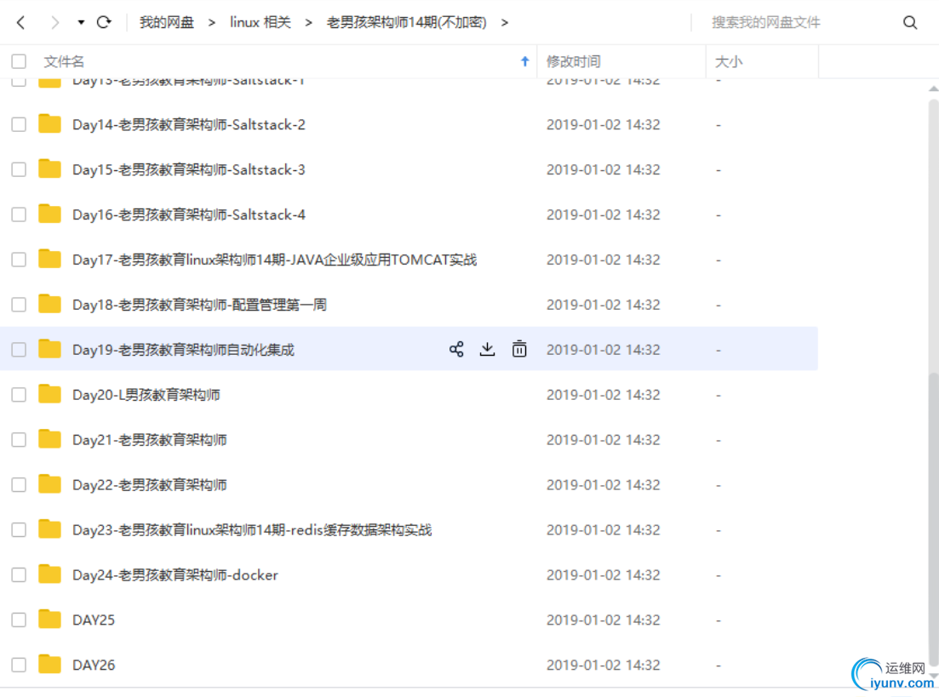Download the Day19 folder

[x=488, y=349]
